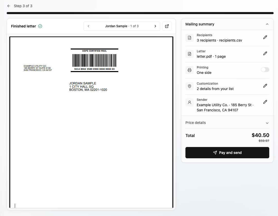Click 'letter.pdf · 1 page' text

211,56
